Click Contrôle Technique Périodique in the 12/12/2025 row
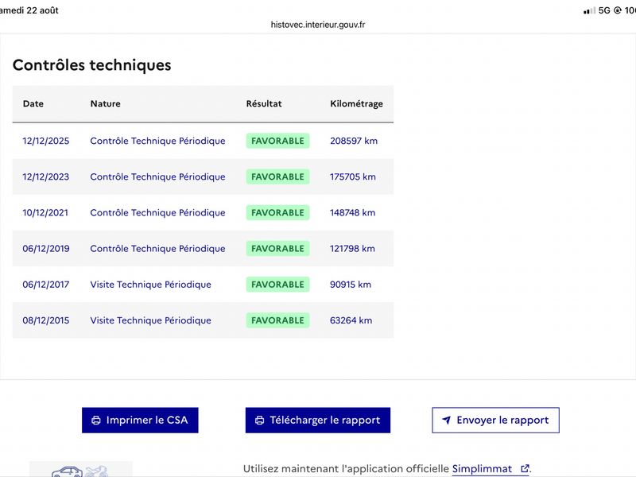This screenshot has width=636, height=477. coord(157,141)
